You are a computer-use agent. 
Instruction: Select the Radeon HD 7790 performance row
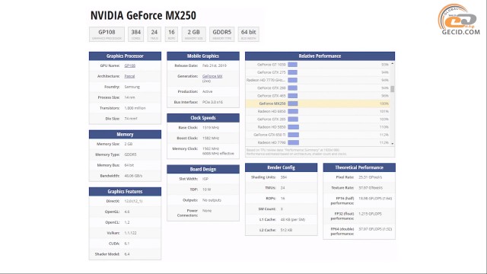317,142
